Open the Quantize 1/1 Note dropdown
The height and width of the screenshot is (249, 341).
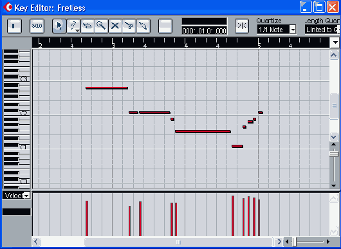[x=277, y=30]
